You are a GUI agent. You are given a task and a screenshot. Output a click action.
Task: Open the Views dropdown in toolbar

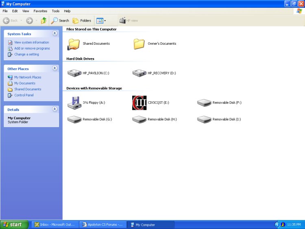tap(101, 20)
